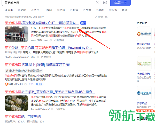The width and height of the screenshot is (155, 123).
Task: Click 最近4分钟前有人申请相关服务 notice
Action: pyautogui.click(x=24, y=71)
